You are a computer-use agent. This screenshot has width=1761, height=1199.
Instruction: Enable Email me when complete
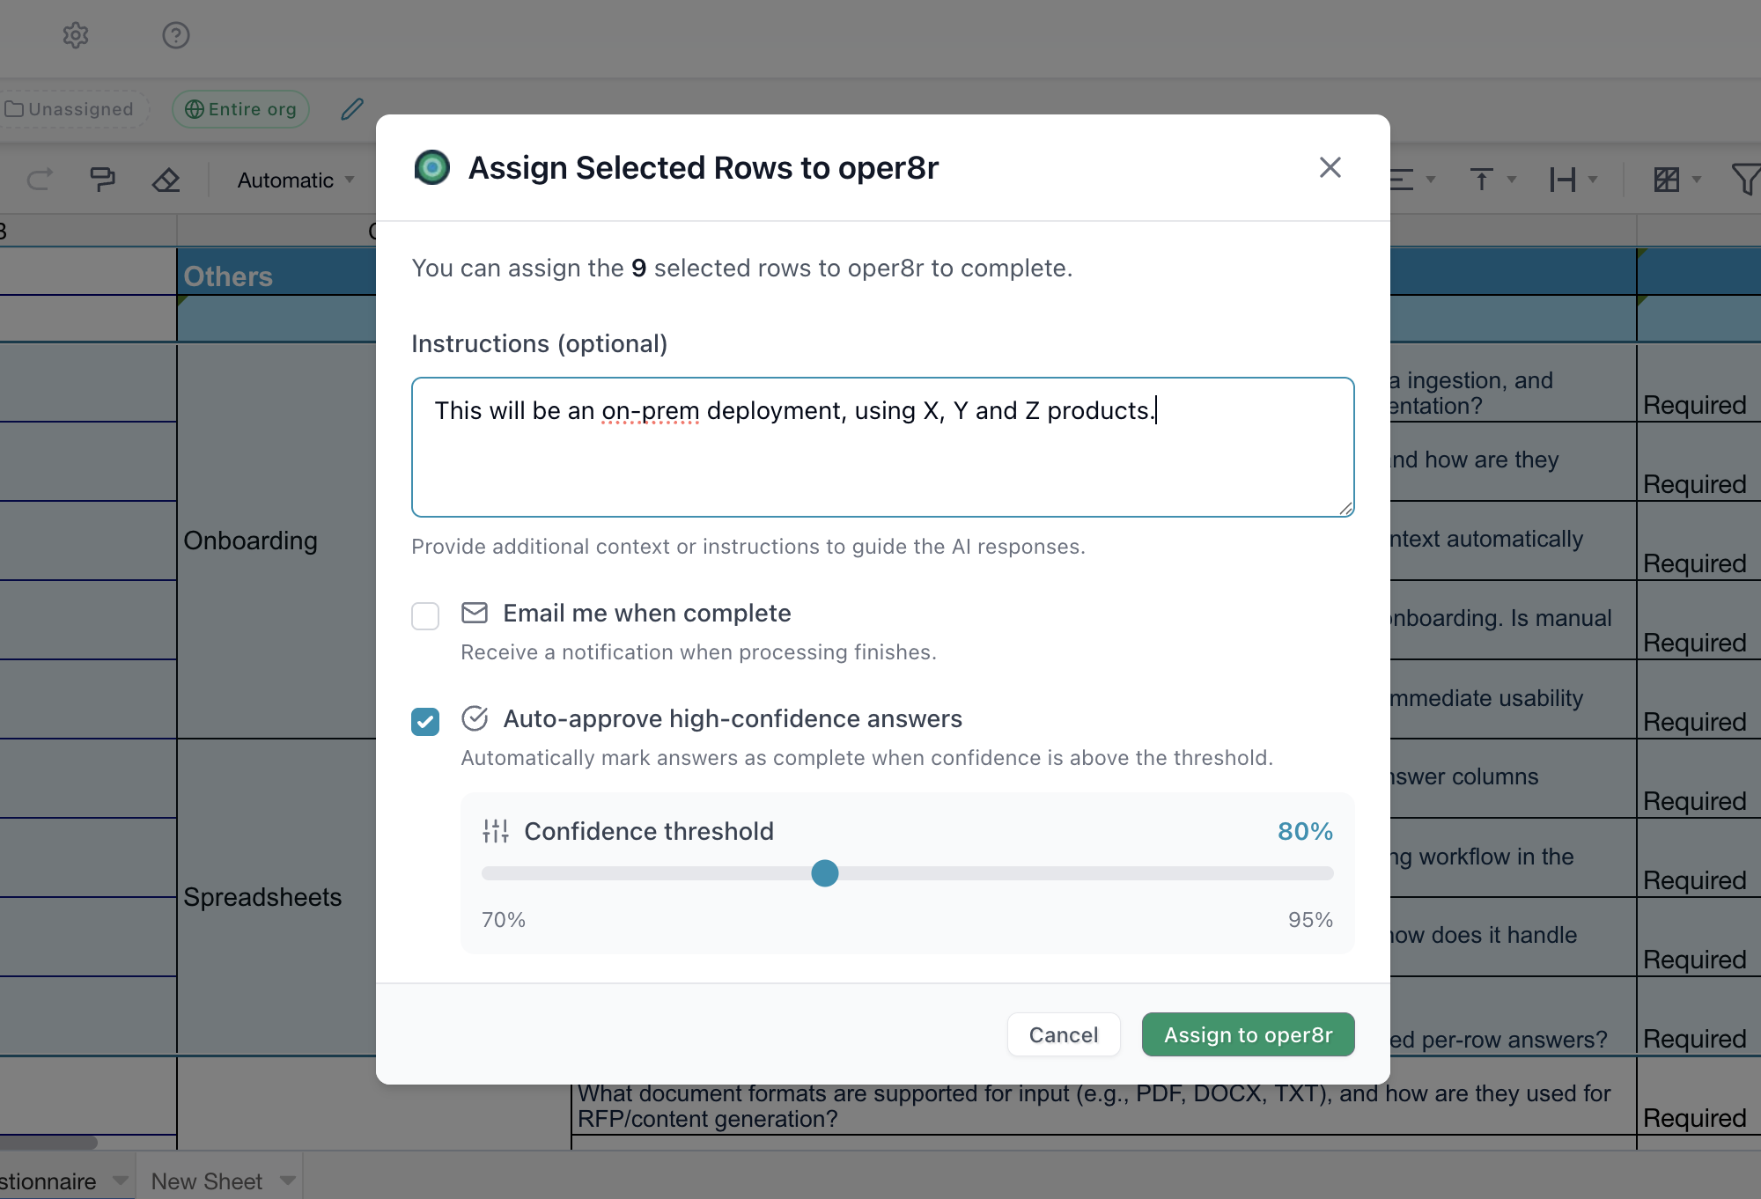pyautogui.click(x=425, y=615)
